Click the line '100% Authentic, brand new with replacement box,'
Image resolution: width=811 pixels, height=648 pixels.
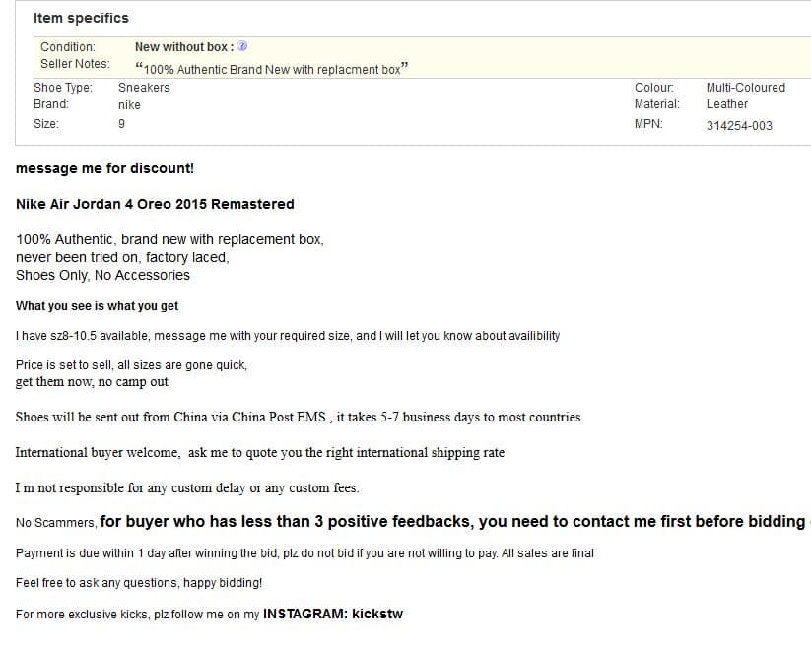[169, 239]
